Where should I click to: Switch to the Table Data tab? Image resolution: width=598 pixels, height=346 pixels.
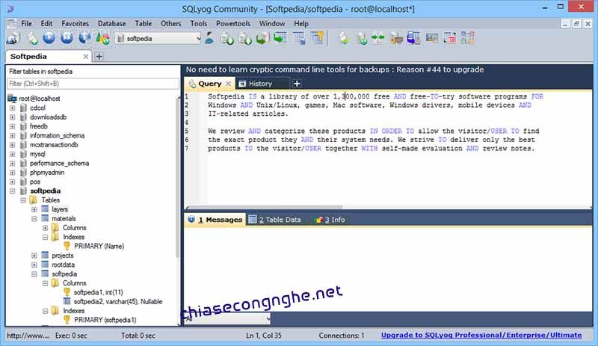(x=275, y=220)
